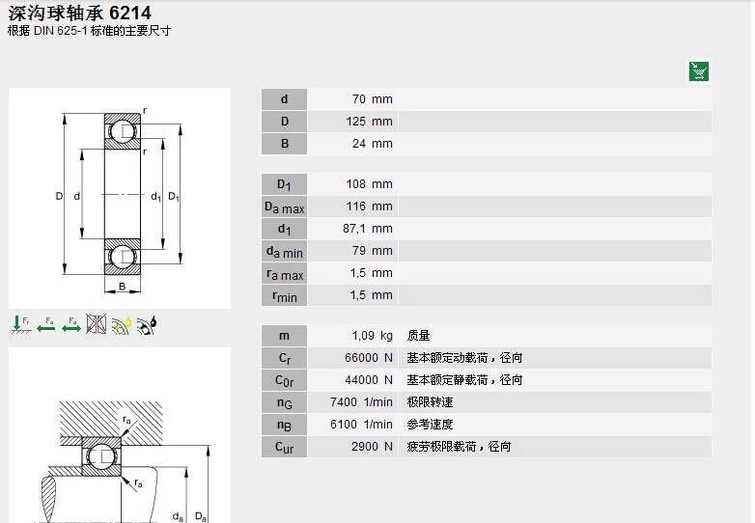755x523 pixels.
Task: Click the ra max parameter label
Action: (x=284, y=273)
